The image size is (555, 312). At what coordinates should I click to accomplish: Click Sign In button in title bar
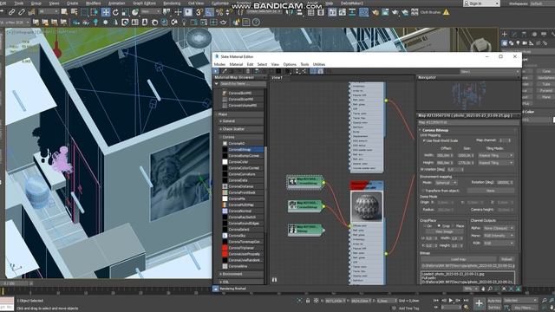pos(481,3)
